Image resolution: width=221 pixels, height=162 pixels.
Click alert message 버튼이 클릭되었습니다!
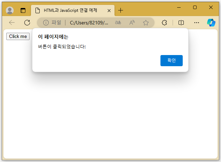pos(62,47)
